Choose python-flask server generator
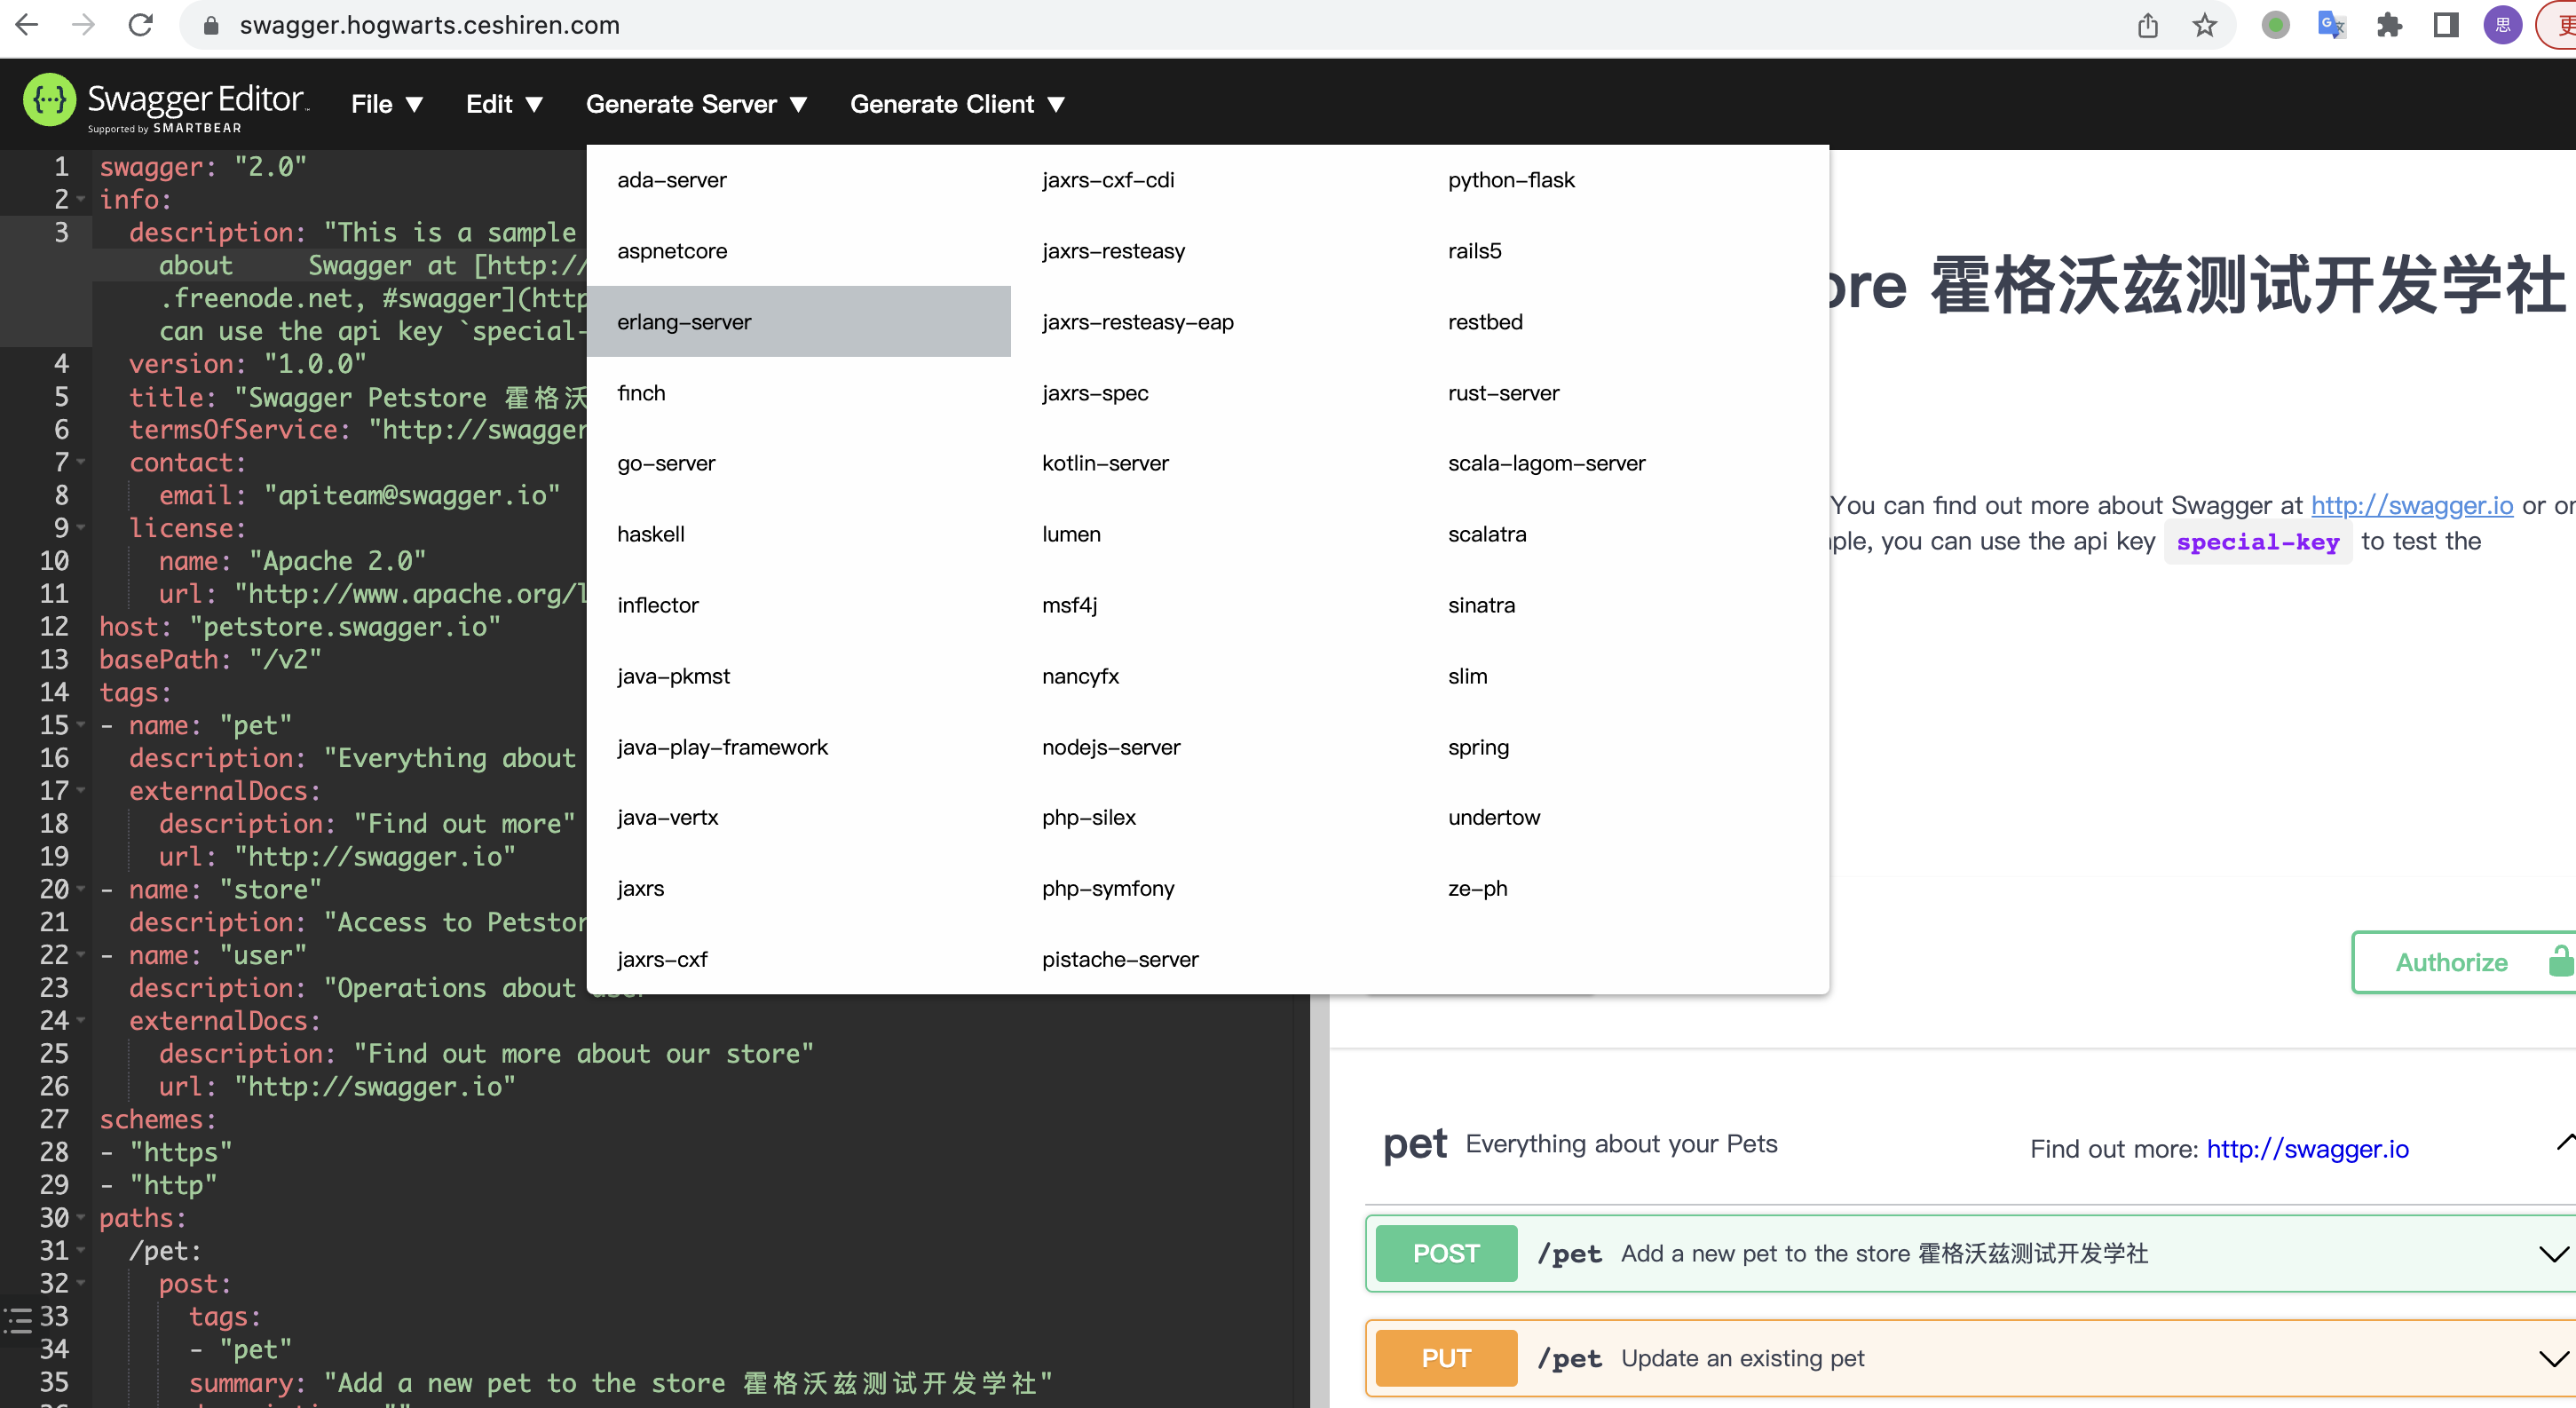The height and width of the screenshot is (1408, 2576). click(1510, 180)
